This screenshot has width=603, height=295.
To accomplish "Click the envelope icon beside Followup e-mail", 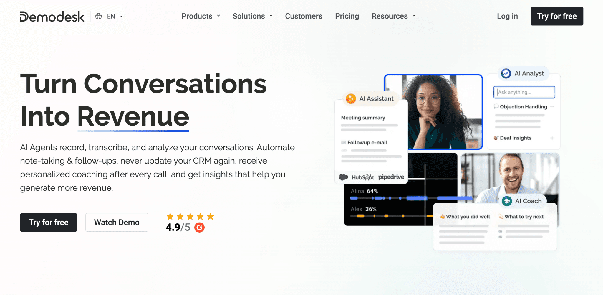I will tap(343, 142).
